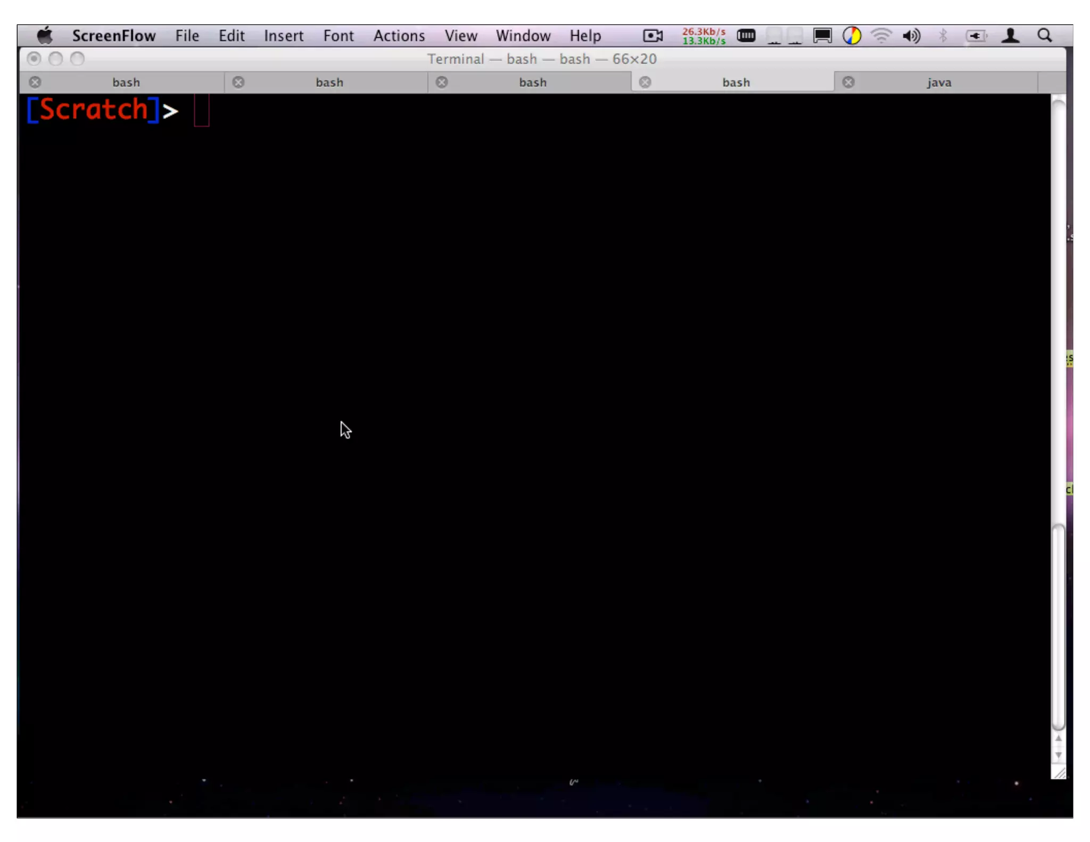The height and width of the screenshot is (842, 1090).
Task: Open the Window menu
Action: [523, 36]
